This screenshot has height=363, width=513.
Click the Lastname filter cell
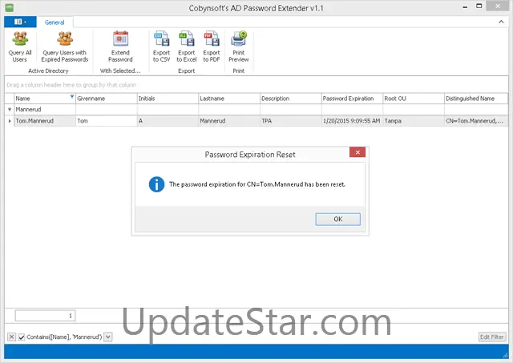point(229,109)
